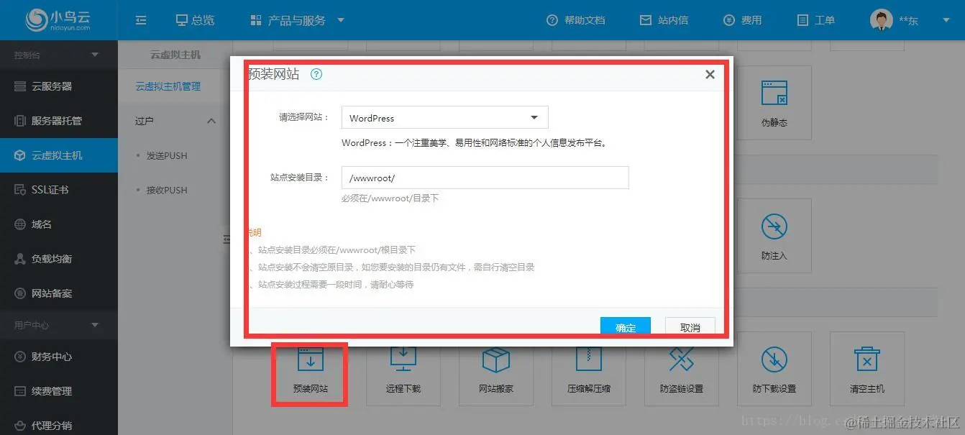965x435 pixels.
Task: Click the user avatar
Action: (881, 20)
